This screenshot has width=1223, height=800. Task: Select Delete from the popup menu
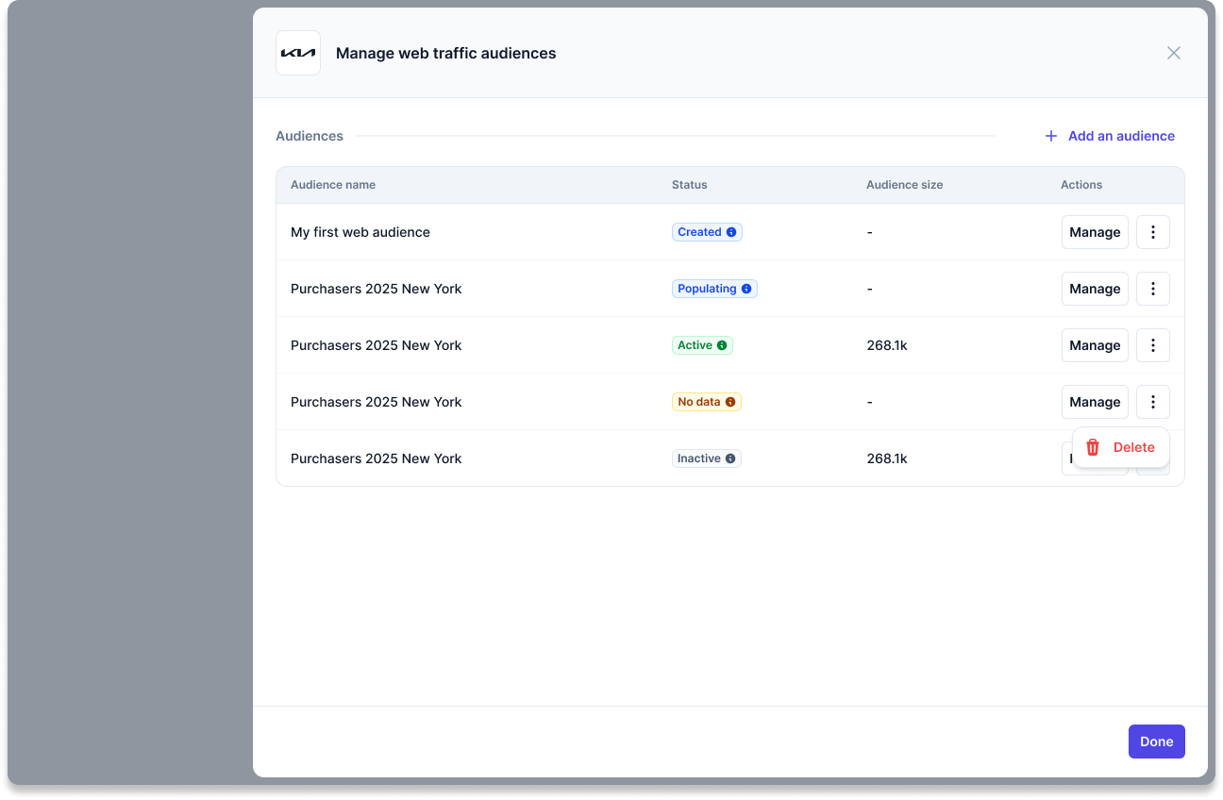coord(1121,447)
